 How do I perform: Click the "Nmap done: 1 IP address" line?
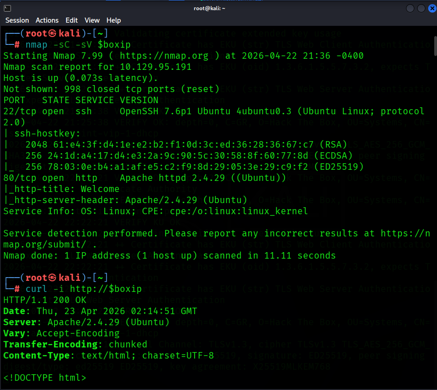169,256
